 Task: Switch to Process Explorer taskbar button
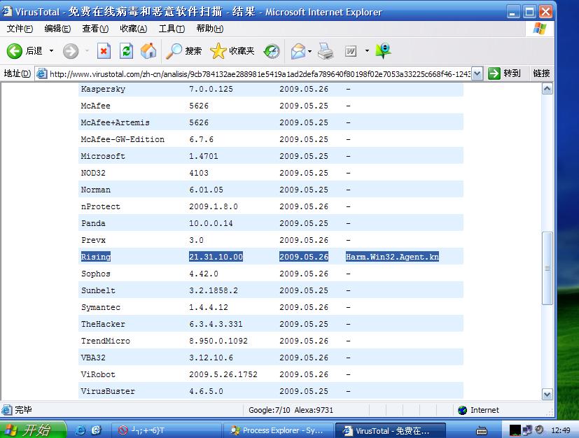[x=278, y=430]
